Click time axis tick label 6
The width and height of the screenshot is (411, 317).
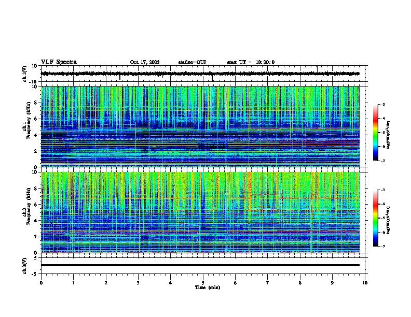tap(236, 283)
